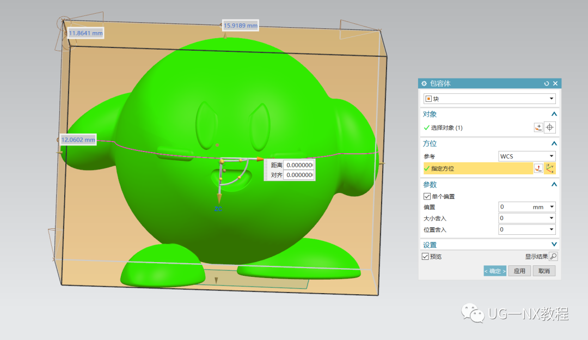The image size is (588, 340).
Task: Click the bottom face arrow handle of bounding box
Action: click(216, 280)
